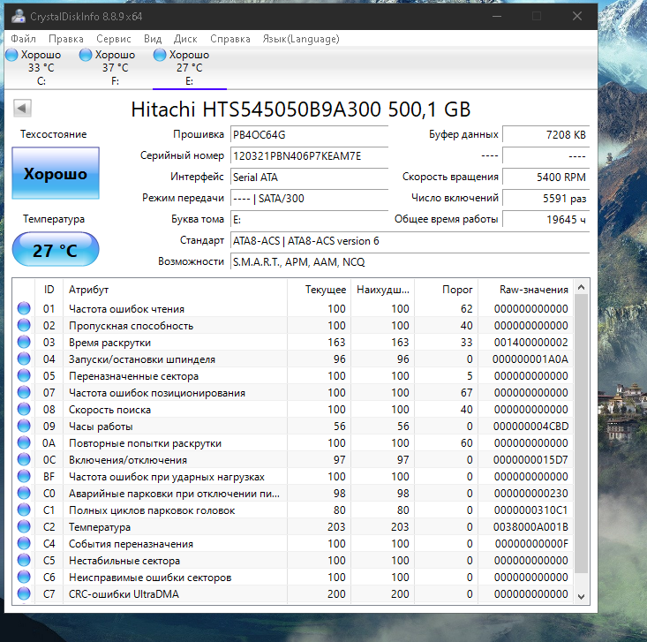
Task: Click the serial number field
Action: [x=308, y=155]
